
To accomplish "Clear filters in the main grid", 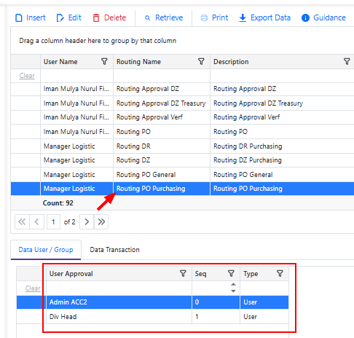I will pos(27,76).
